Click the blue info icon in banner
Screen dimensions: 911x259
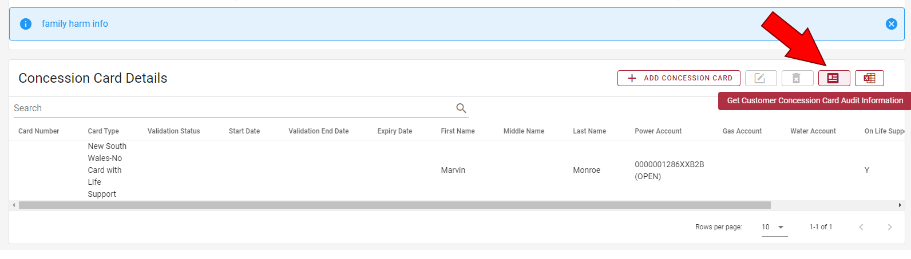click(x=26, y=24)
